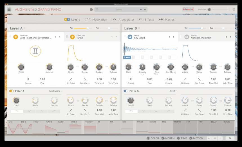Click the Undo arrow icon
Image resolution: width=242 pixels, height=147 pixels.
click(x=209, y=138)
